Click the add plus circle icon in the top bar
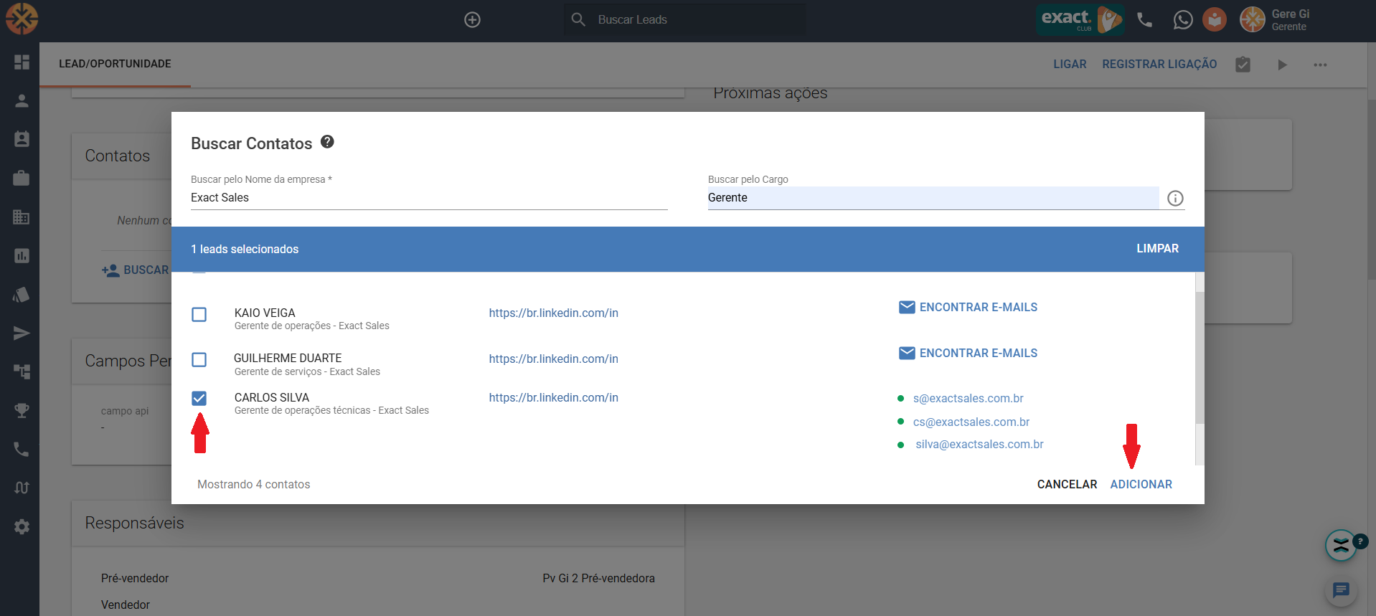Screen dimensions: 1376x616 tap(472, 20)
